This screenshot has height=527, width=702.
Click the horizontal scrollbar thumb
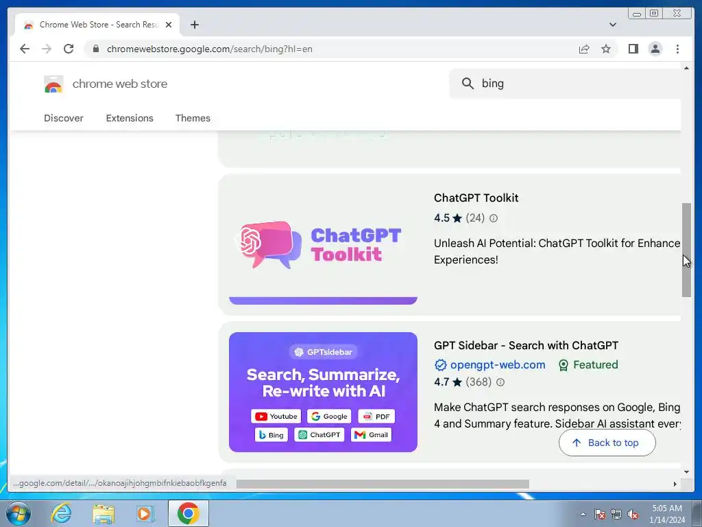[383, 484]
